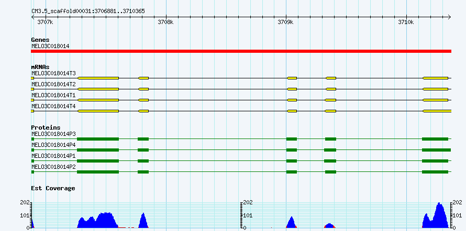Select the MELO3C018014T3 mRNA label
The image size is (466, 231).
[x=53, y=73]
